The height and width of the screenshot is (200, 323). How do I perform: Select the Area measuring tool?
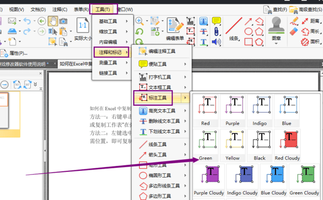pos(310,42)
